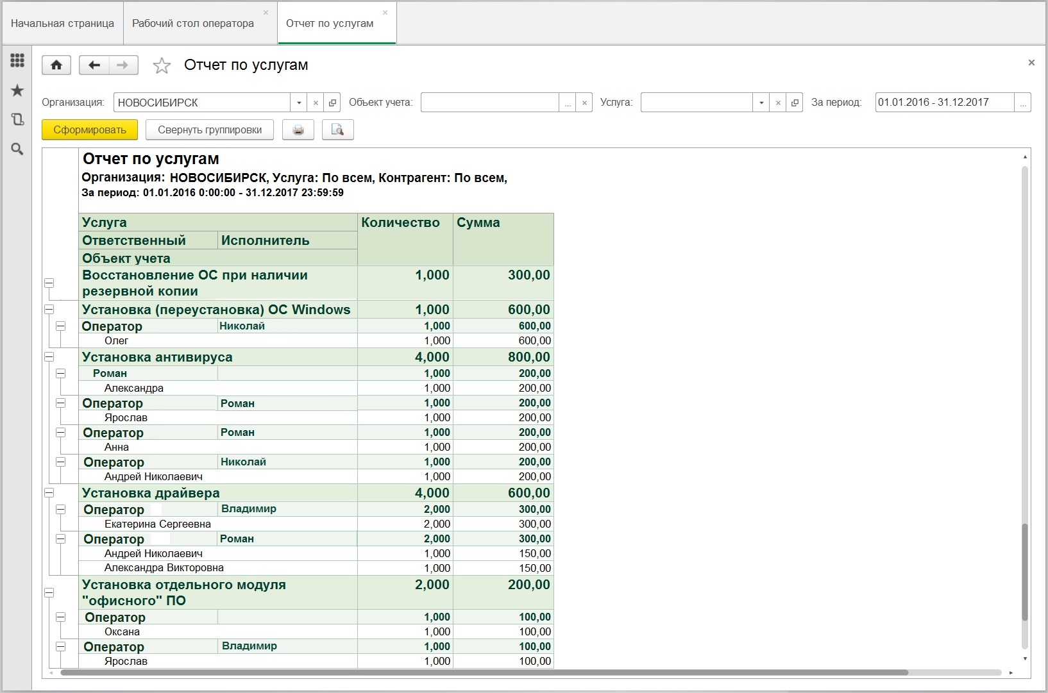The height and width of the screenshot is (693, 1048).
Task: Navigate back with the left arrow
Action: pyautogui.click(x=94, y=65)
